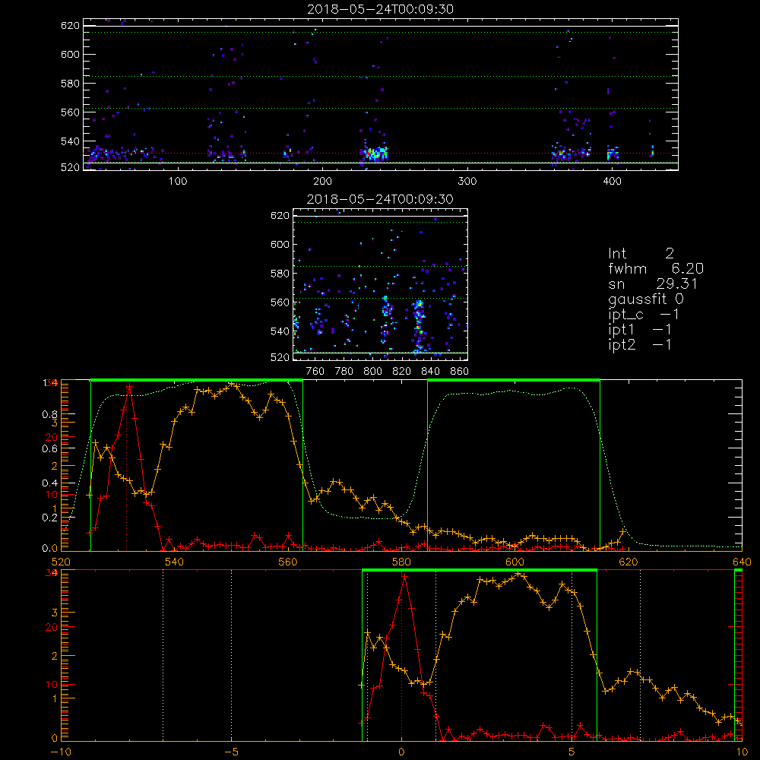
Task: Click y-axis label 0.6 of profile plot
Action: click(50, 449)
